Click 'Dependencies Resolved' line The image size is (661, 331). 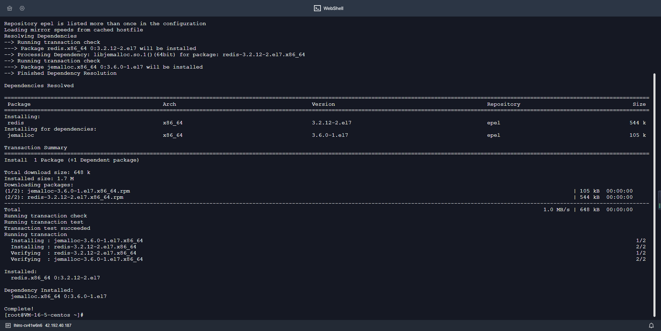pos(39,86)
